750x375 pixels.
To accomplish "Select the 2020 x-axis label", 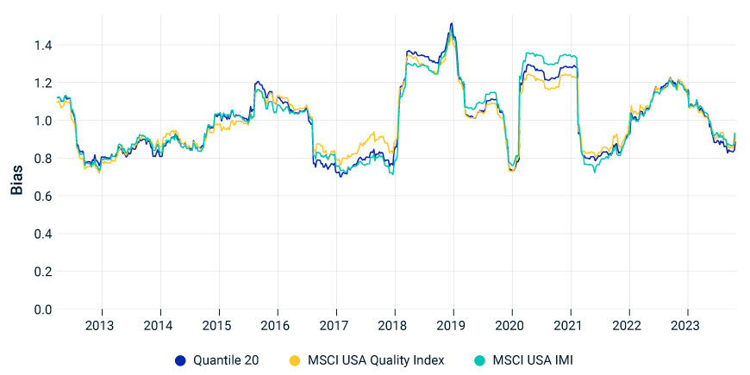I will (512, 326).
